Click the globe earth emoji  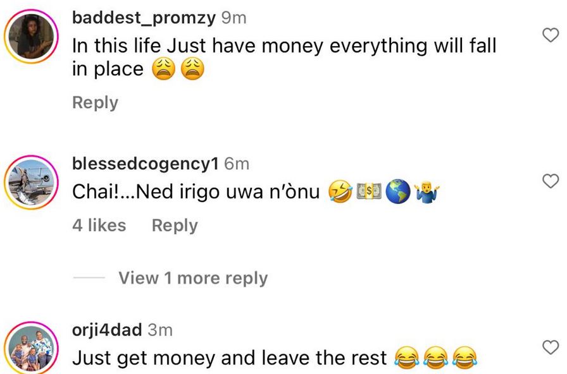(398, 191)
